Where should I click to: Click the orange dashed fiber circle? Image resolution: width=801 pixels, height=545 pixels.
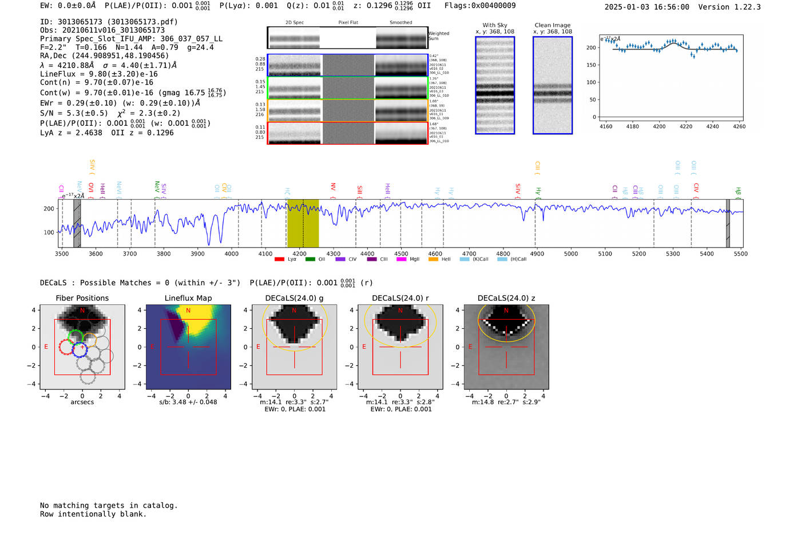pyautogui.click(x=89, y=341)
